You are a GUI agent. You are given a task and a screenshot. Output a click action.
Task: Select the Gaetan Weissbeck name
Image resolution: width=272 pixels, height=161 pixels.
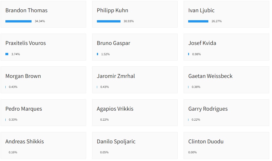[210, 76]
